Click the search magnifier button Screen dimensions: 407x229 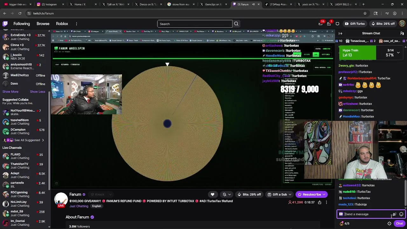(x=236, y=24)
